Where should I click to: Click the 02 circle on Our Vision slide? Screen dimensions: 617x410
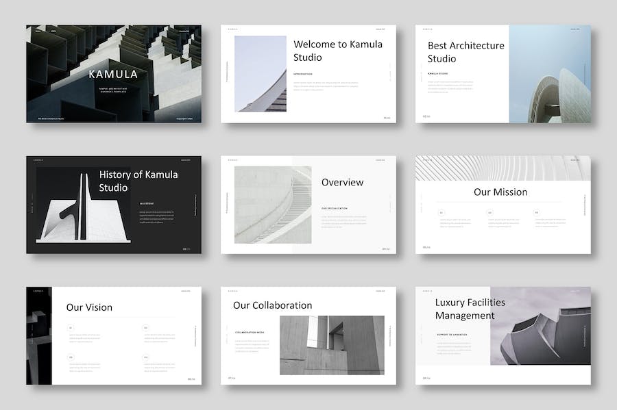point(145,328)
